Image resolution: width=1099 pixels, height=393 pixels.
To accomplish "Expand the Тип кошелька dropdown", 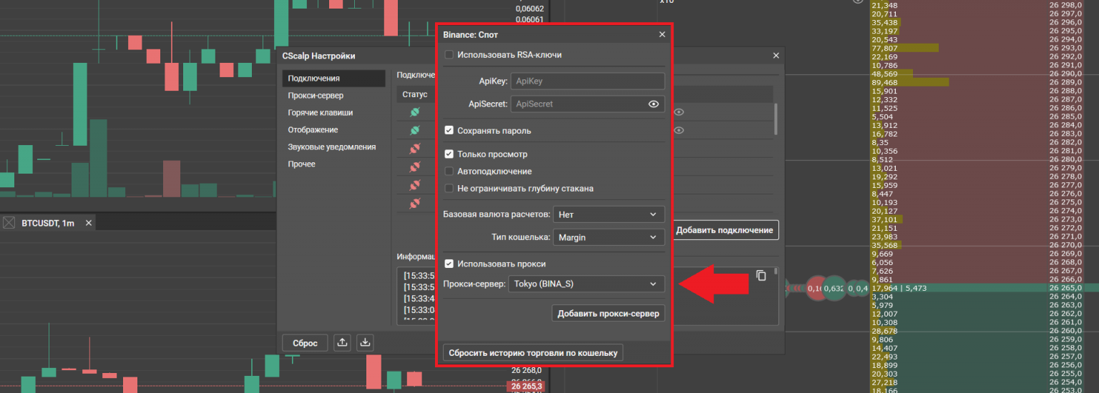I will 608,237.
